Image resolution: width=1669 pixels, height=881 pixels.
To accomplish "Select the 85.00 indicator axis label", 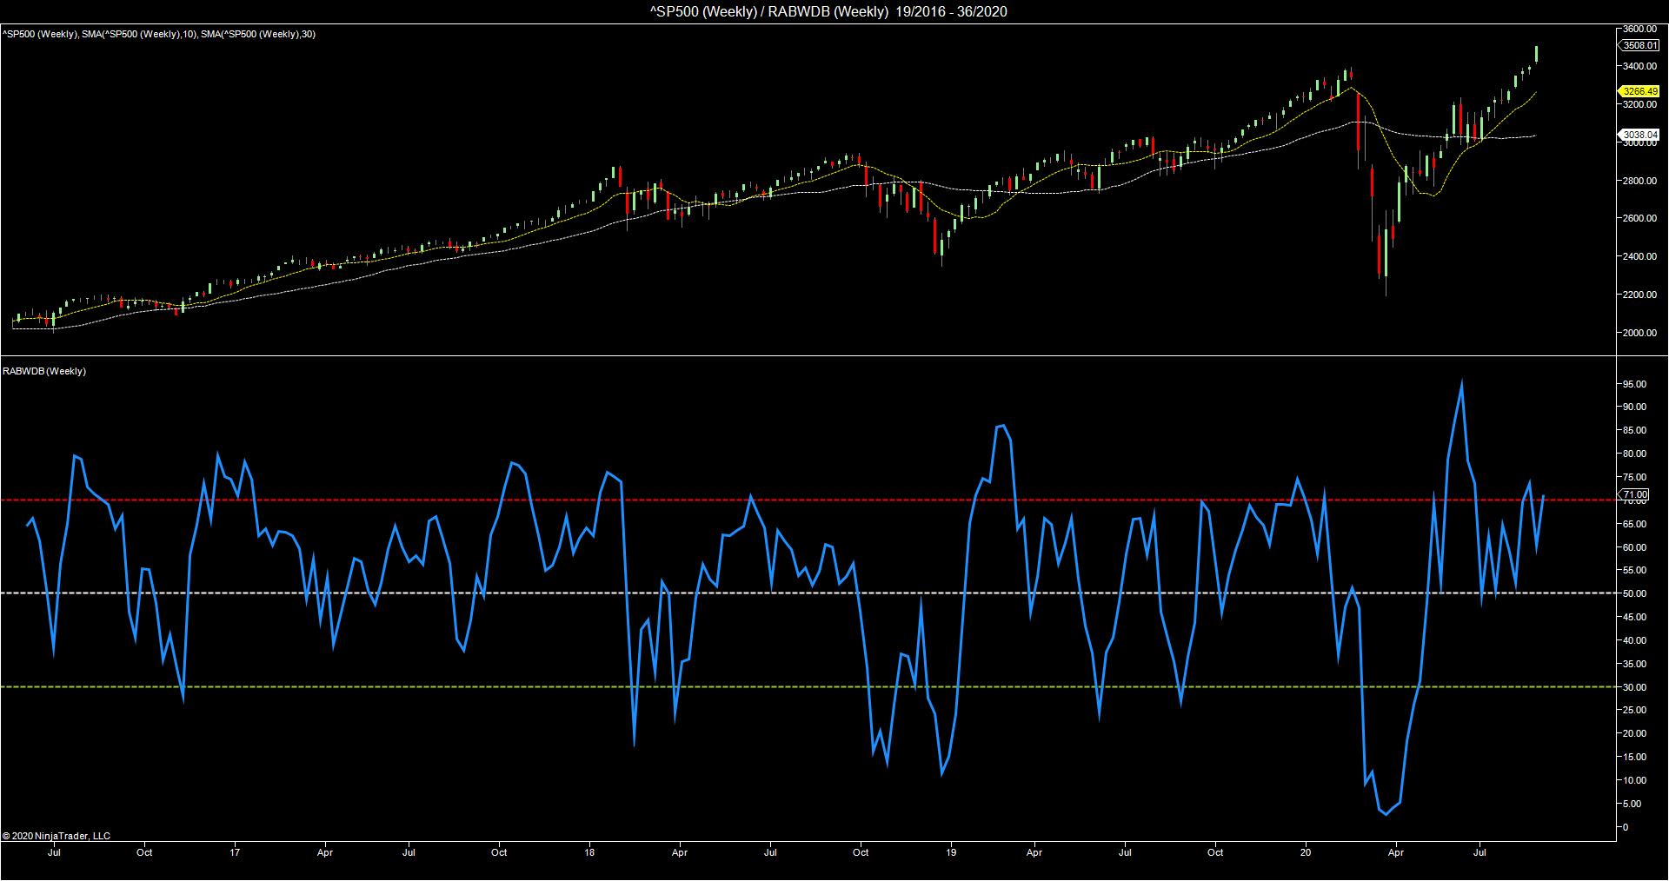I will (1634, 430).
